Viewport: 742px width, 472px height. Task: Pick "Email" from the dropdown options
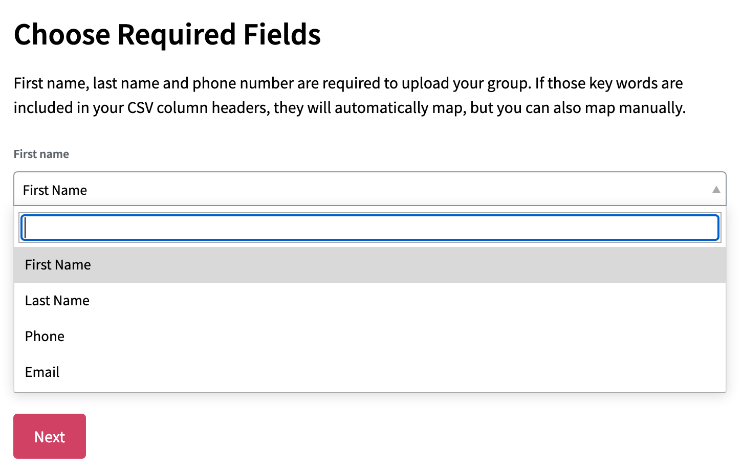pyautogui.click(x=42, y=372)
